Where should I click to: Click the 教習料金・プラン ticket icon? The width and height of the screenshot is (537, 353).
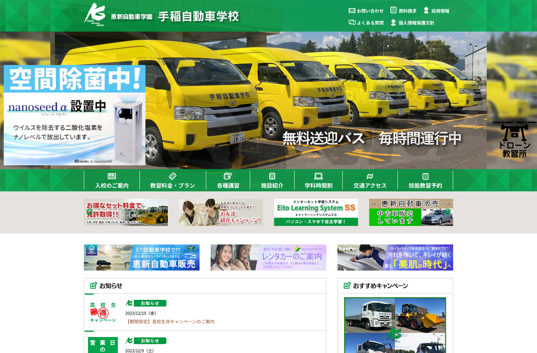click(172, 176)
